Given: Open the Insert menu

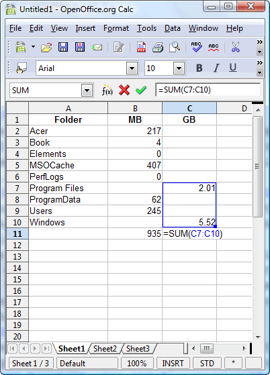Looking at the screenshot, I should pyautogui.click(x=85, y=28).
